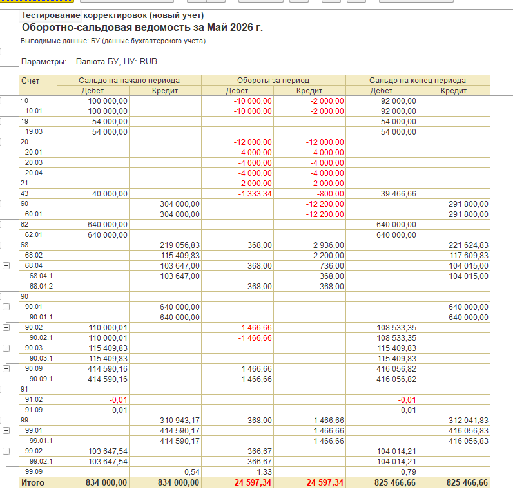Select account row label 60.01
Screen dimensions: 513x503
click(34, 214)
